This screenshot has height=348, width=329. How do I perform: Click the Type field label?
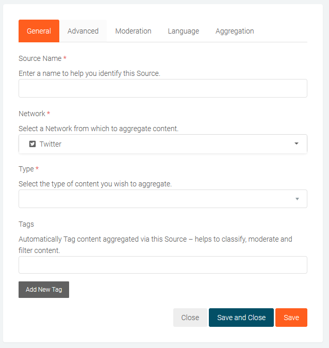pyautogui.click(x=26, y=169)
